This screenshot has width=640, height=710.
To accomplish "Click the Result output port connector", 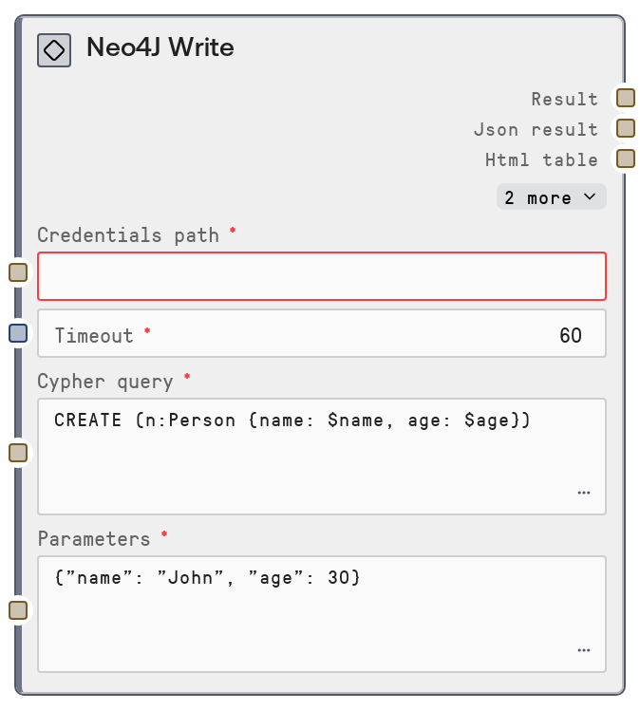I will [x=625, y=98].
